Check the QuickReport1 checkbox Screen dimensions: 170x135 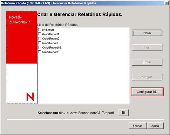(x=40, y=34)
